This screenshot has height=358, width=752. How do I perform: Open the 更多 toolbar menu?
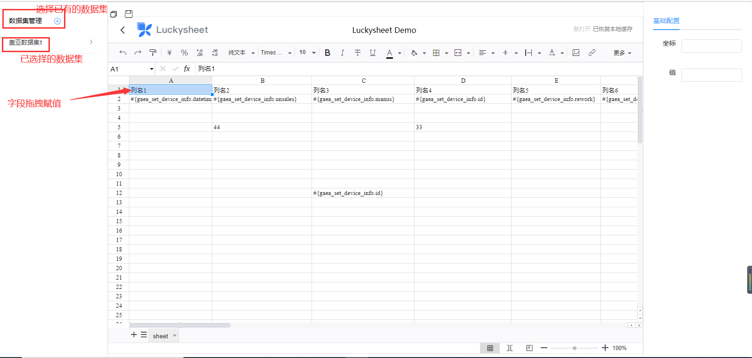(x=622, y=53)
